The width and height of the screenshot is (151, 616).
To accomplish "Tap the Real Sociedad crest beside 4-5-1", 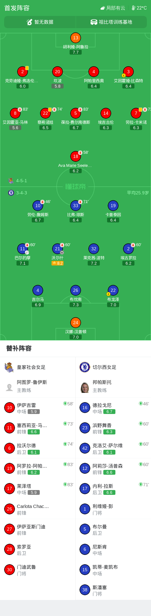I will [x=11, y=181].
